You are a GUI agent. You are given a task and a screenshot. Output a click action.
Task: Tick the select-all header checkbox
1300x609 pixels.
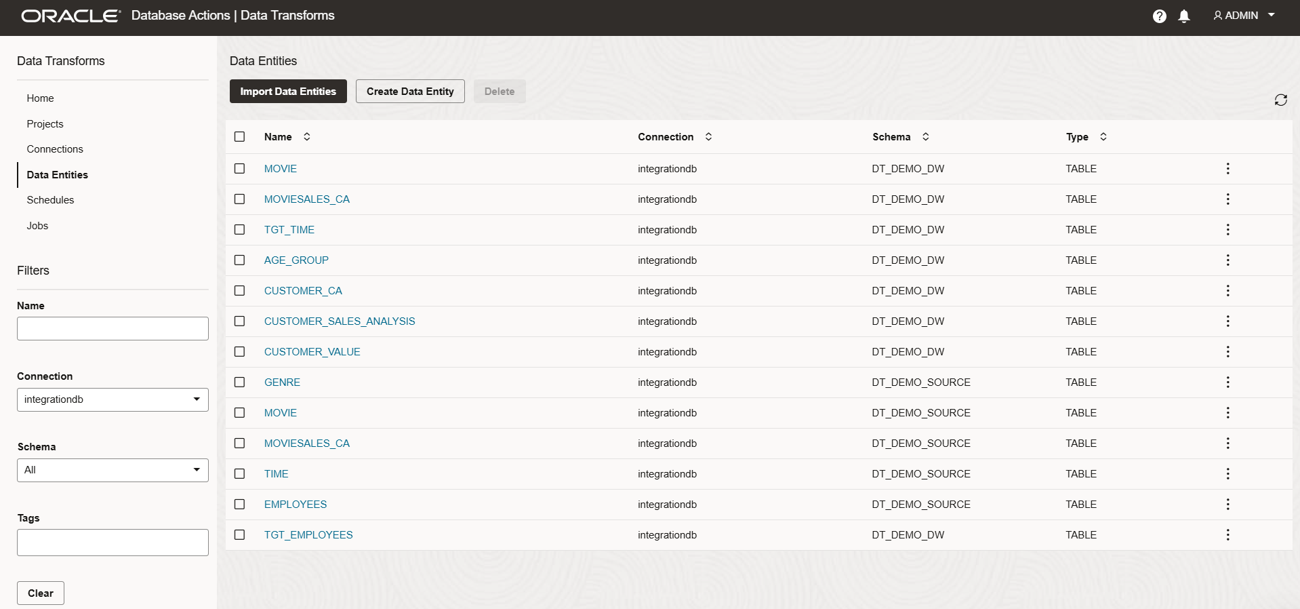240,137
